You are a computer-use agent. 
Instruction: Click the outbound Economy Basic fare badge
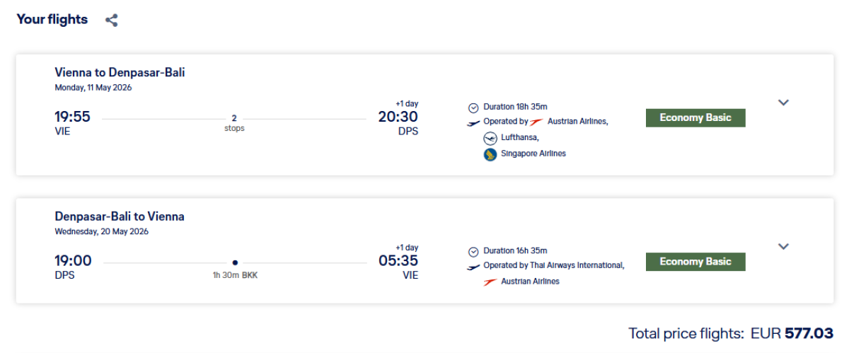click(x=695, y=118)
